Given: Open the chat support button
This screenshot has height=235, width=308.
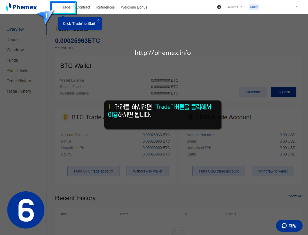Looking at the screenshot, I should pos(289,226).
